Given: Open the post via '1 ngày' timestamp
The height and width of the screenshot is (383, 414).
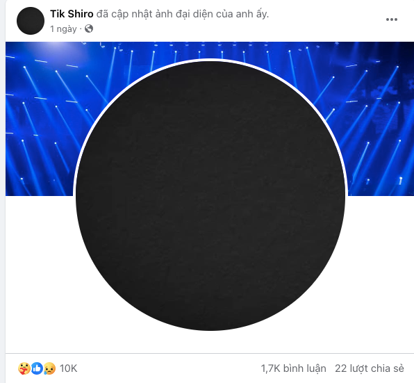Looking at the screenshot, I should coord(63,28).
